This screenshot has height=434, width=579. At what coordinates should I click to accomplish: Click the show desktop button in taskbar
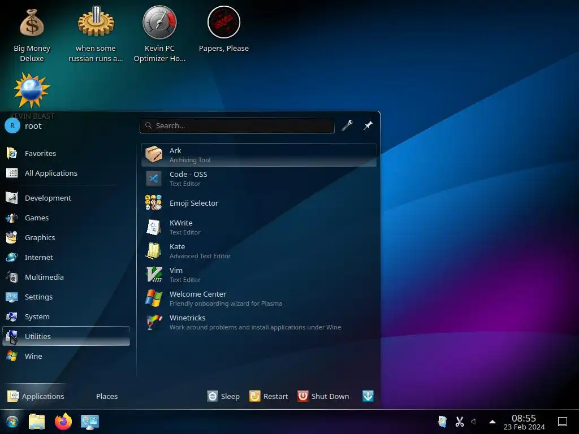[x=563, y=422]
